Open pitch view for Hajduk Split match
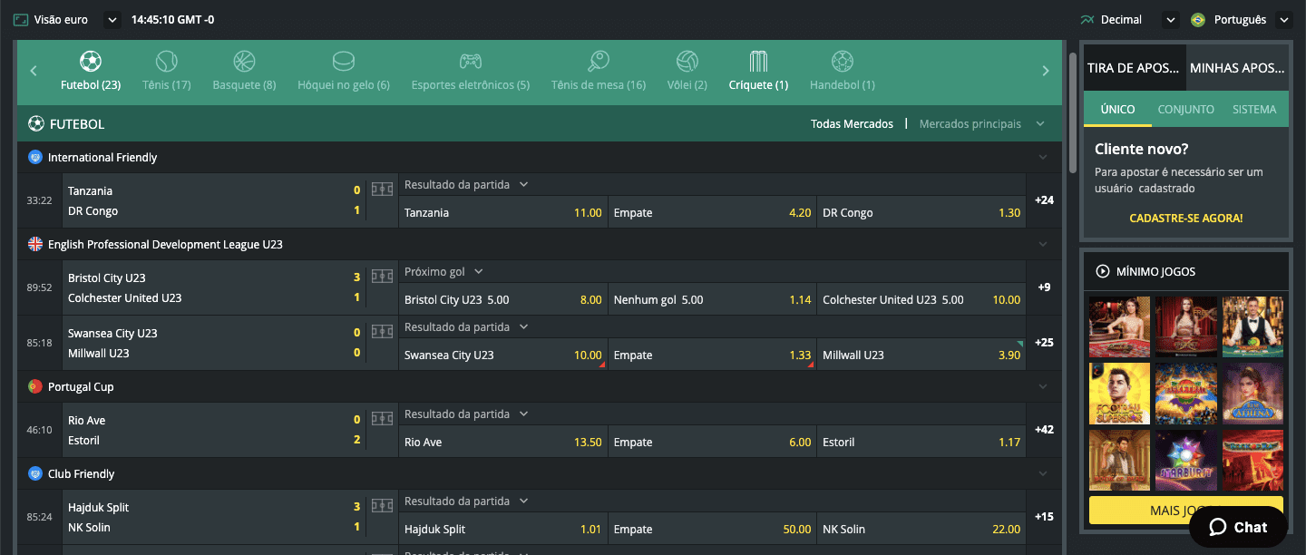The width and height of the screenshot is (1306, 555). (382, 506)
